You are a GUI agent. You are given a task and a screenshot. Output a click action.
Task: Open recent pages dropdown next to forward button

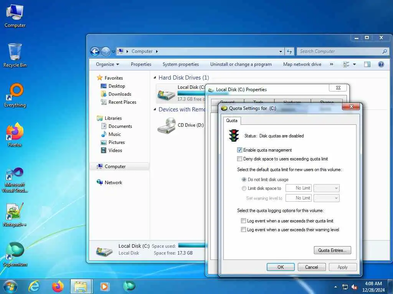tap(113, 52)
